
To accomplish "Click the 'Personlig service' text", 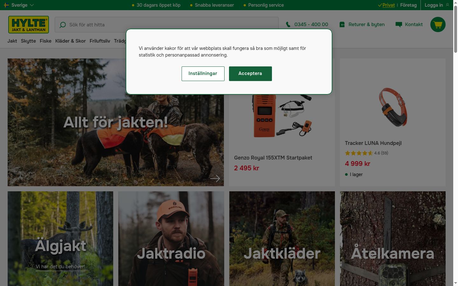I will click(266, 5).
